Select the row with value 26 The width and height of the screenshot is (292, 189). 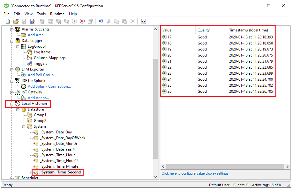tap(218, 91)
